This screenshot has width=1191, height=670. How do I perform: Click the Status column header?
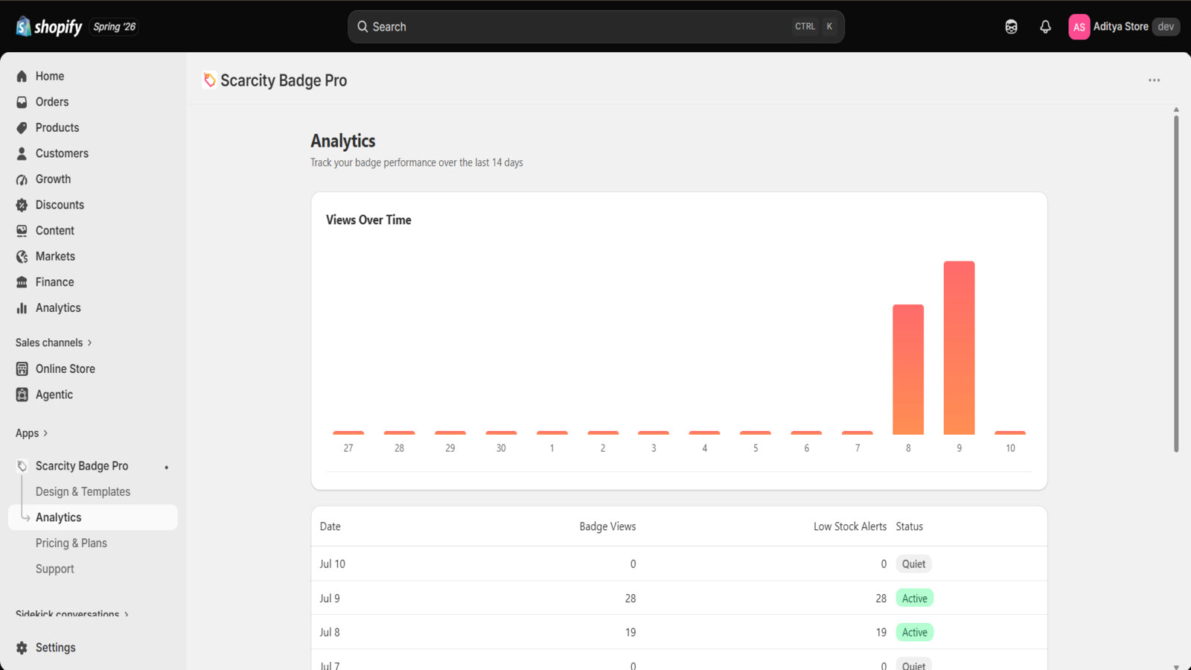pyautogui.click(x=909, y=526)
